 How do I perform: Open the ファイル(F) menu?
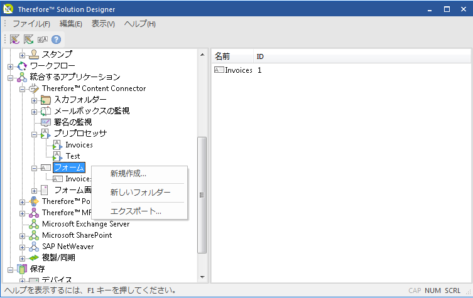pos(31,24)
